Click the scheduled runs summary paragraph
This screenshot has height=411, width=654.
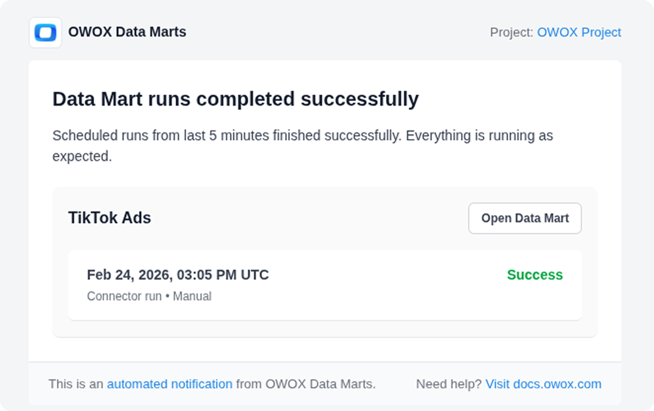(302, 146)
